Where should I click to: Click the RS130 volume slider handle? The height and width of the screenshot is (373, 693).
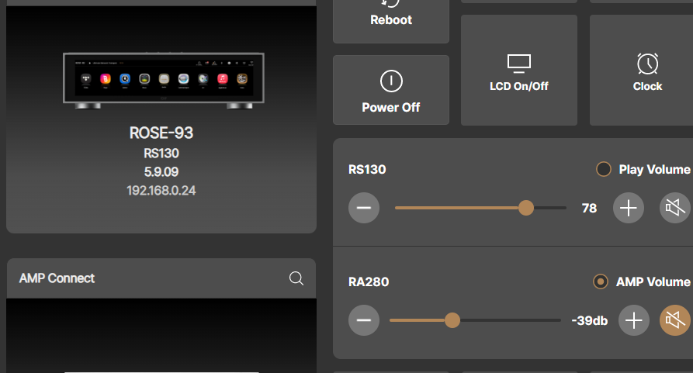pyautogui.click(x=526, y=208)
